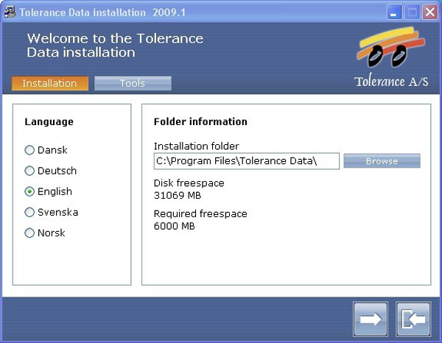The image size is (442, 343).
Task: Click the Tolerance A/S logo
Action: [x=391, y=57]
